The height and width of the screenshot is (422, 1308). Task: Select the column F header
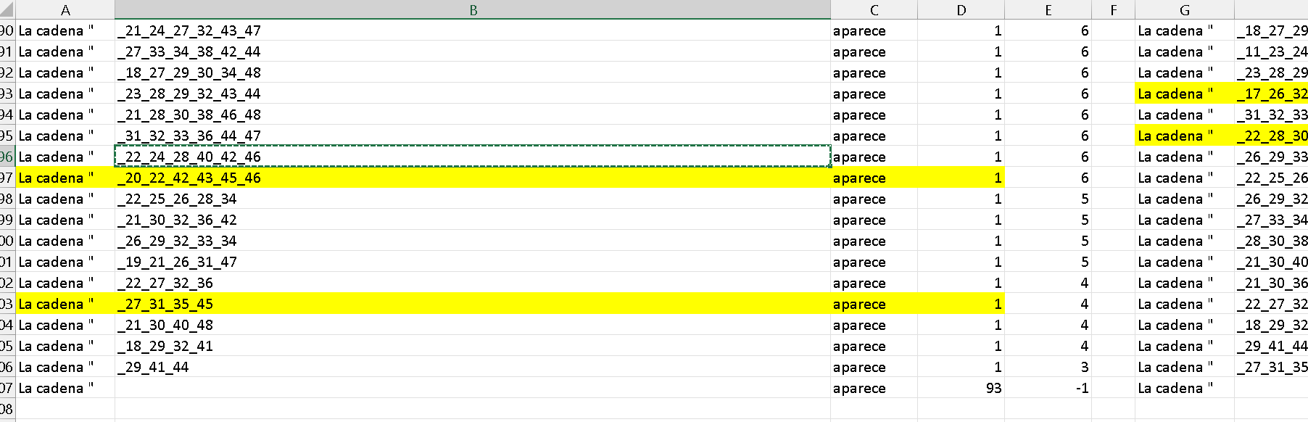click(x=1113, y=10)
